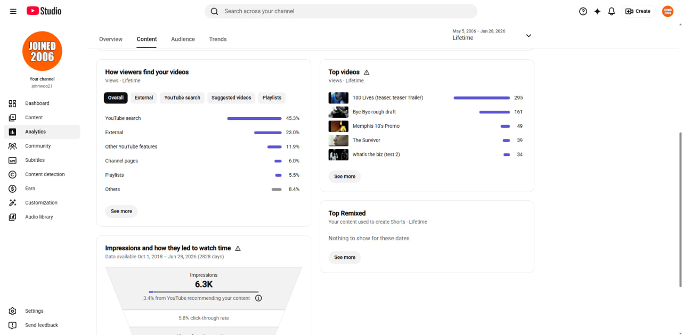Click the search across your channel field
The width and height of the screenshot is (682, 335).
pos(341,11)
